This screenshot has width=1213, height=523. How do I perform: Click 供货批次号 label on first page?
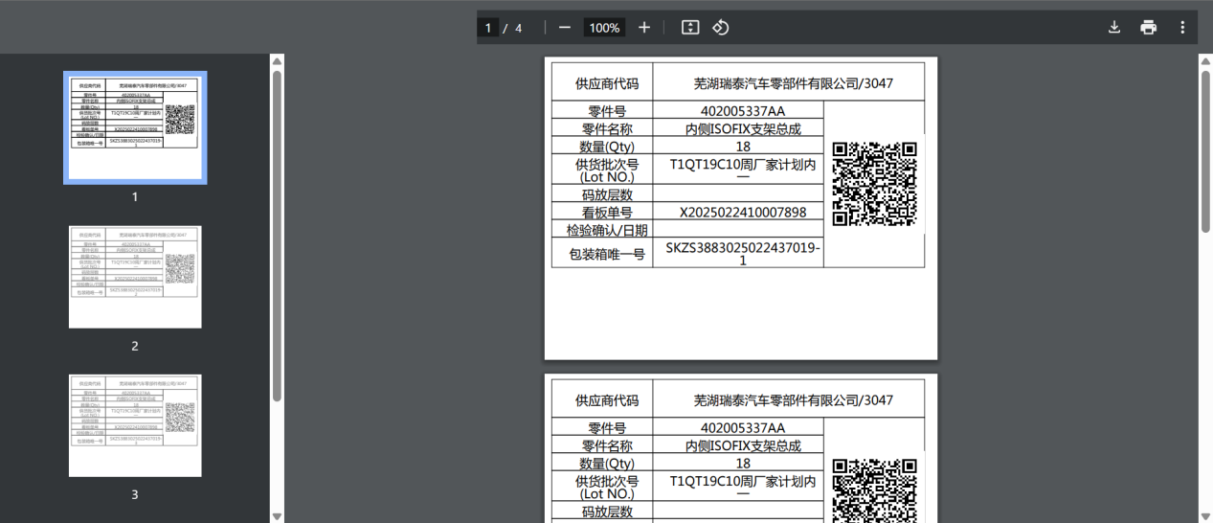click(x=607, y=163)
